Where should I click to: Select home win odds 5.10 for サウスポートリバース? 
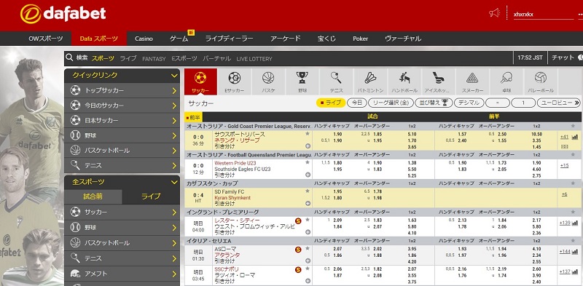coord(412,135)
